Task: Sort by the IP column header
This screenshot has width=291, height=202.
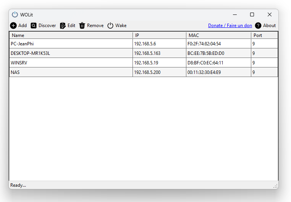Action: [x=137, y=35]
